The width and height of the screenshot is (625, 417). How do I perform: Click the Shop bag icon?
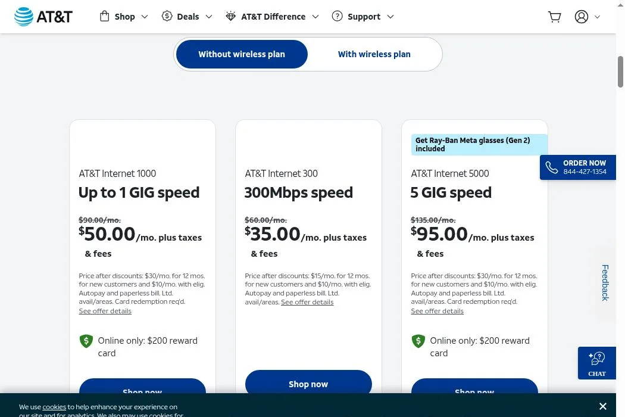click(x=104, y=16)
